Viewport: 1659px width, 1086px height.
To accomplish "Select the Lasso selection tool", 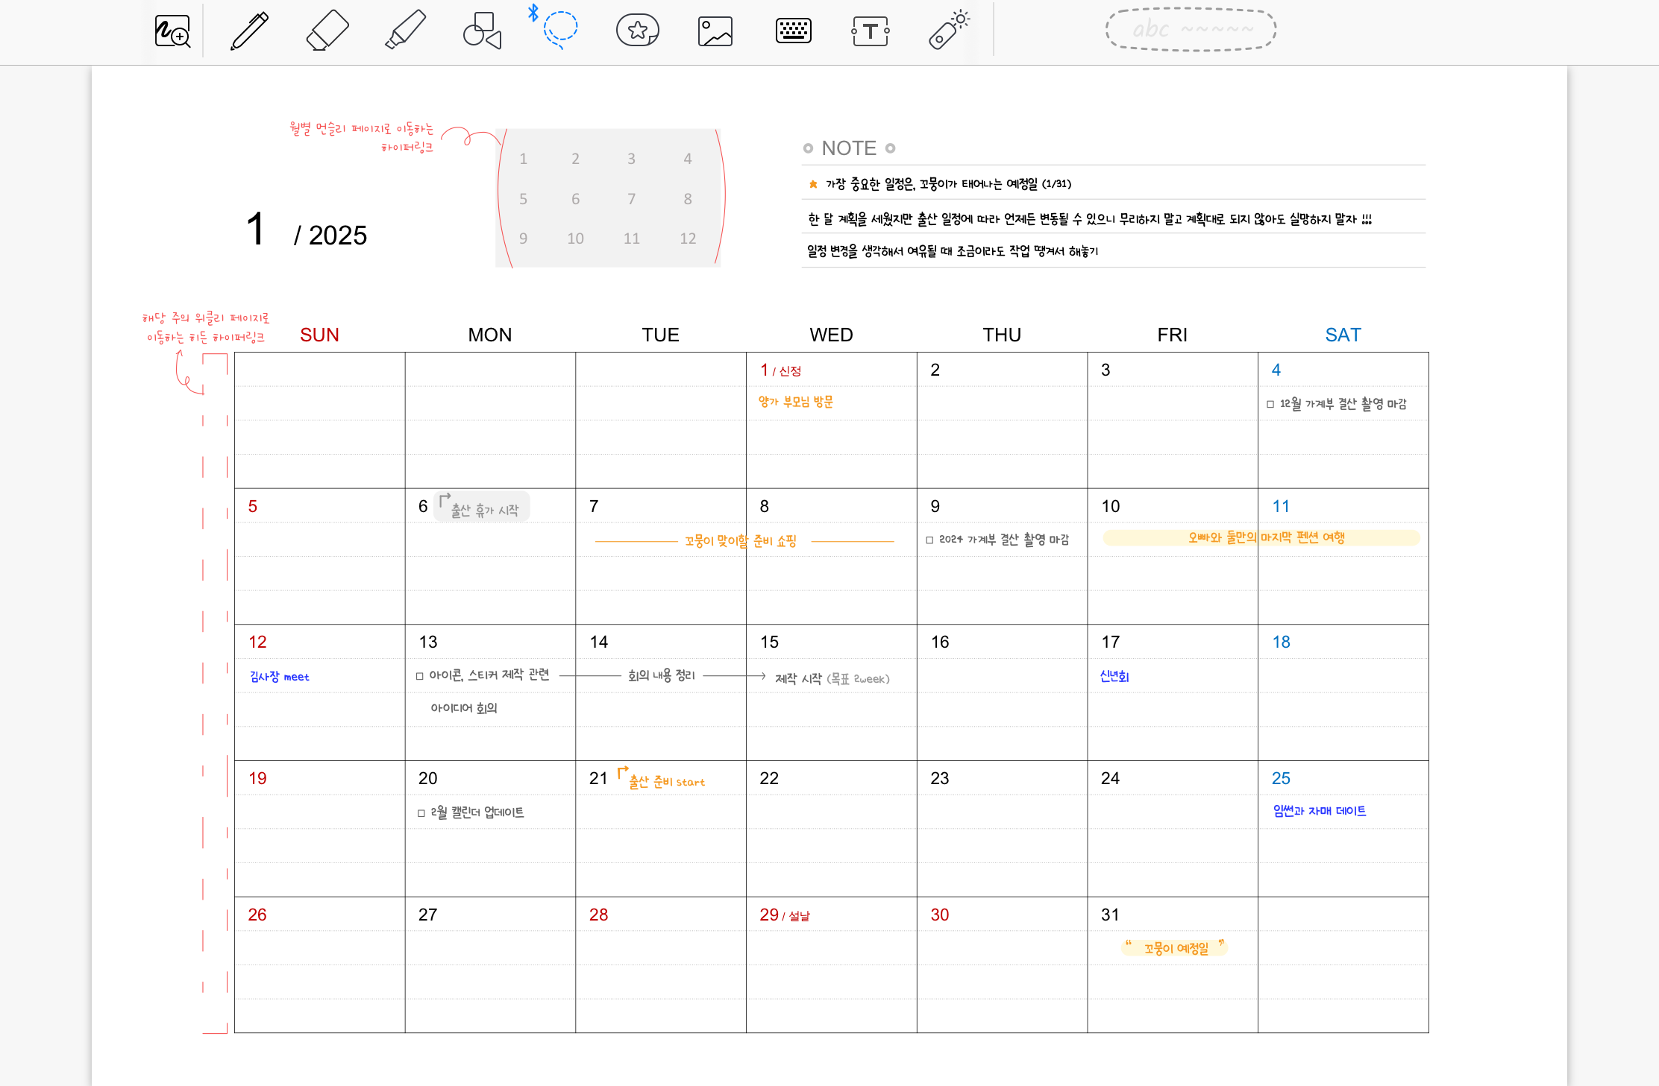I will pos(559,30).
